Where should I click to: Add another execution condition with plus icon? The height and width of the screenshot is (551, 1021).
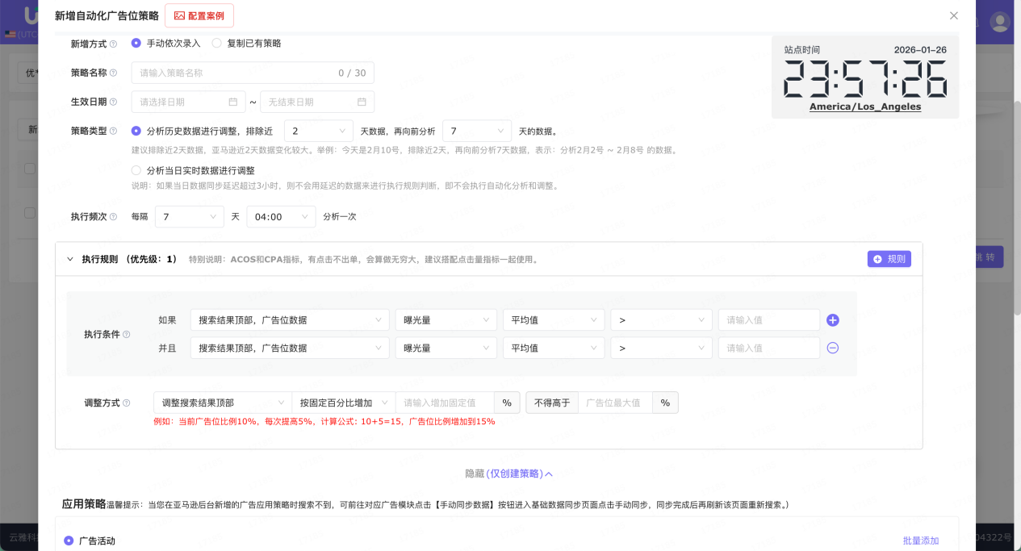(x=832, y=319)
